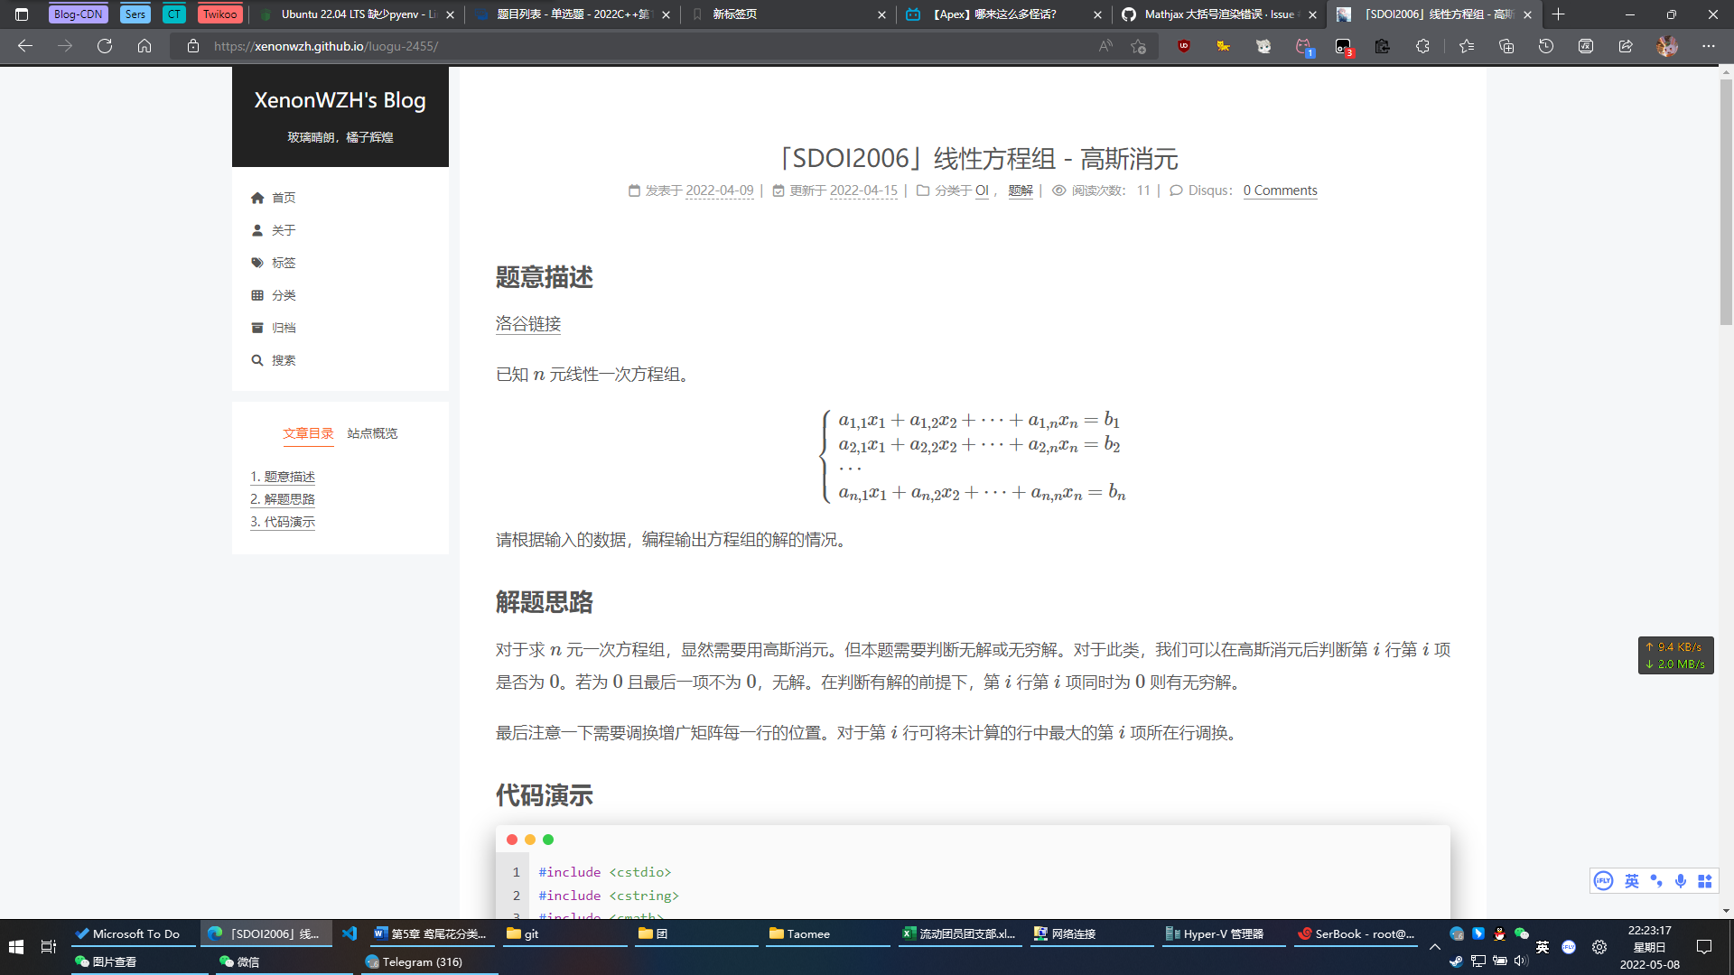Launch Visual Studio Code from the taskbar
The image size is (1734, 975).
349,933
